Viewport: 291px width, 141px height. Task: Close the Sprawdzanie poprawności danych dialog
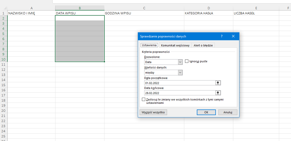(233, 36)
